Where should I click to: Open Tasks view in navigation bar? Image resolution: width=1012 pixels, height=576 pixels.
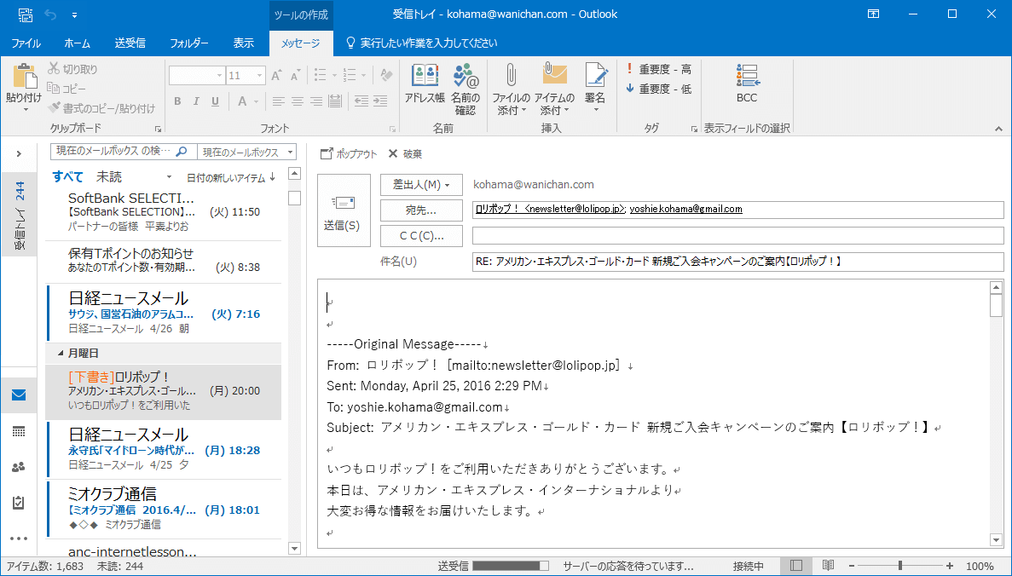coord(19,503)
